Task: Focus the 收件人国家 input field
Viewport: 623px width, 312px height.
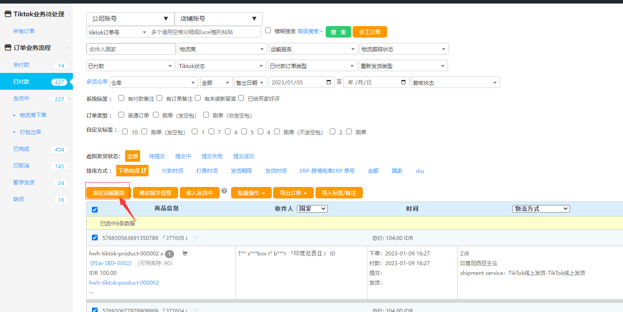Action: click(131, 49)
